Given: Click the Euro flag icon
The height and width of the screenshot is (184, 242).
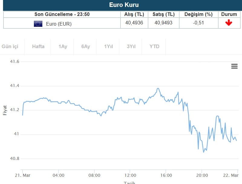Looking at the screenshot, I should tap(38, 24).
